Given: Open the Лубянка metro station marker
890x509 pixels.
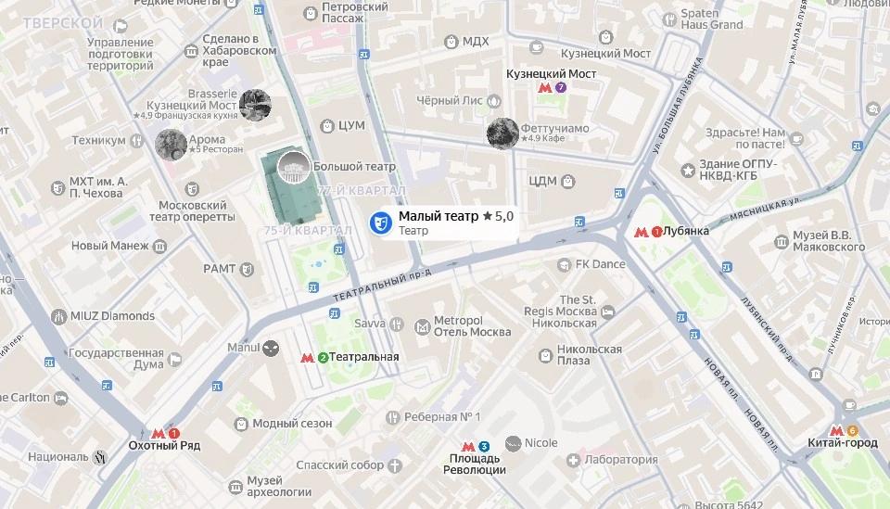Looking at the screenshot, I should pyautogui.click(x=648, y=232).
